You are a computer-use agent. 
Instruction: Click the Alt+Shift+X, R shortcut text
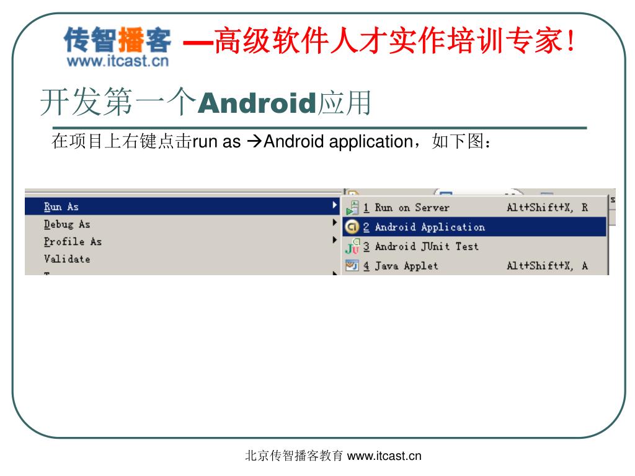[x=547, y=208]
